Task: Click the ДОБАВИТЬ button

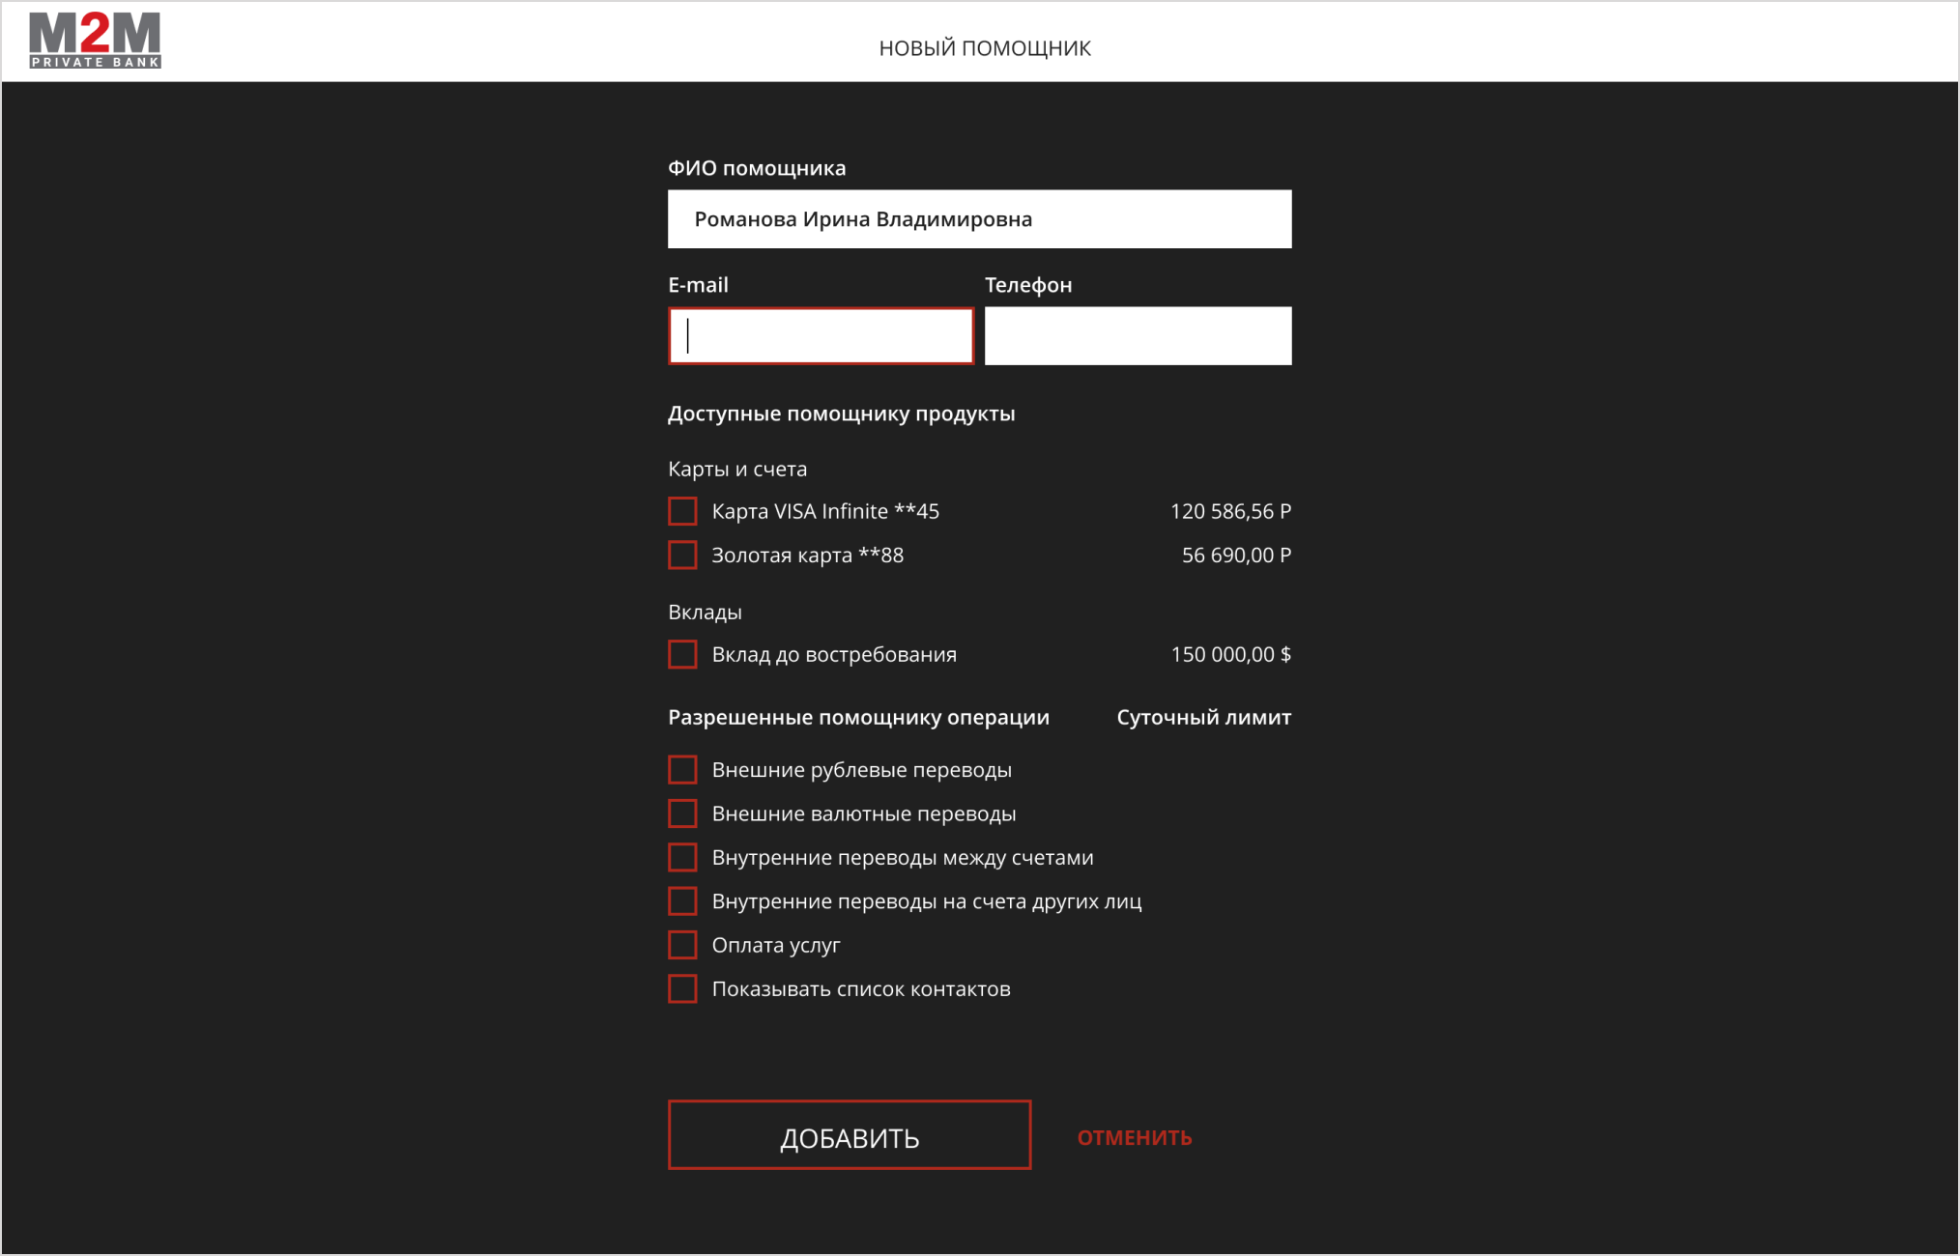Action: 850,1135
